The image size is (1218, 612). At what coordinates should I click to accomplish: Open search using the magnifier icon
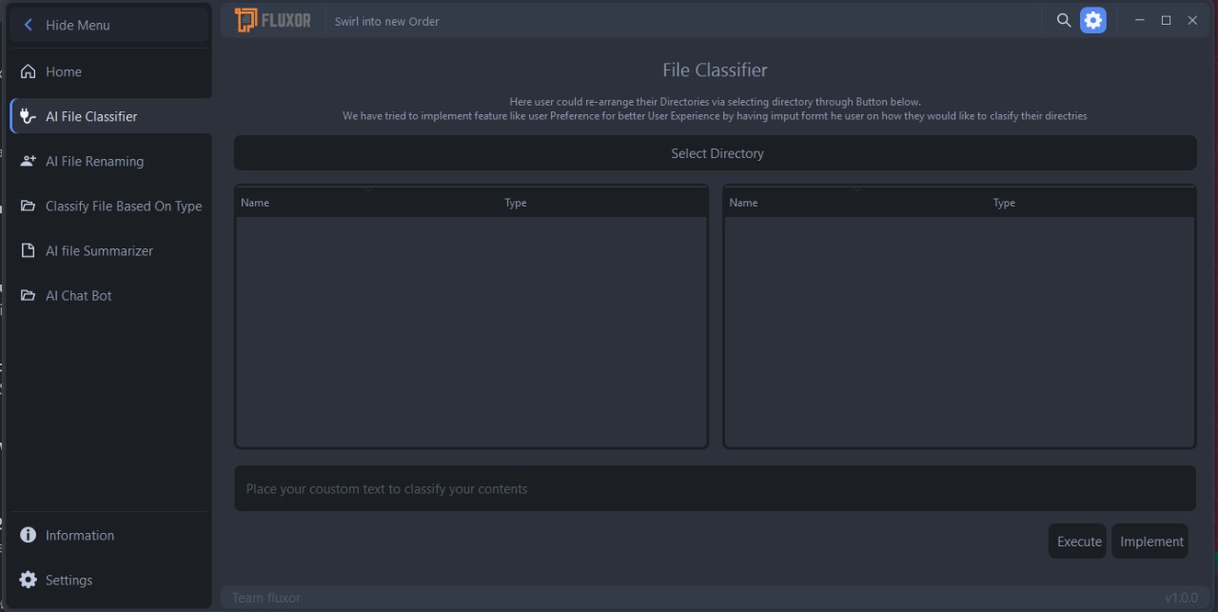(1063, 19)
